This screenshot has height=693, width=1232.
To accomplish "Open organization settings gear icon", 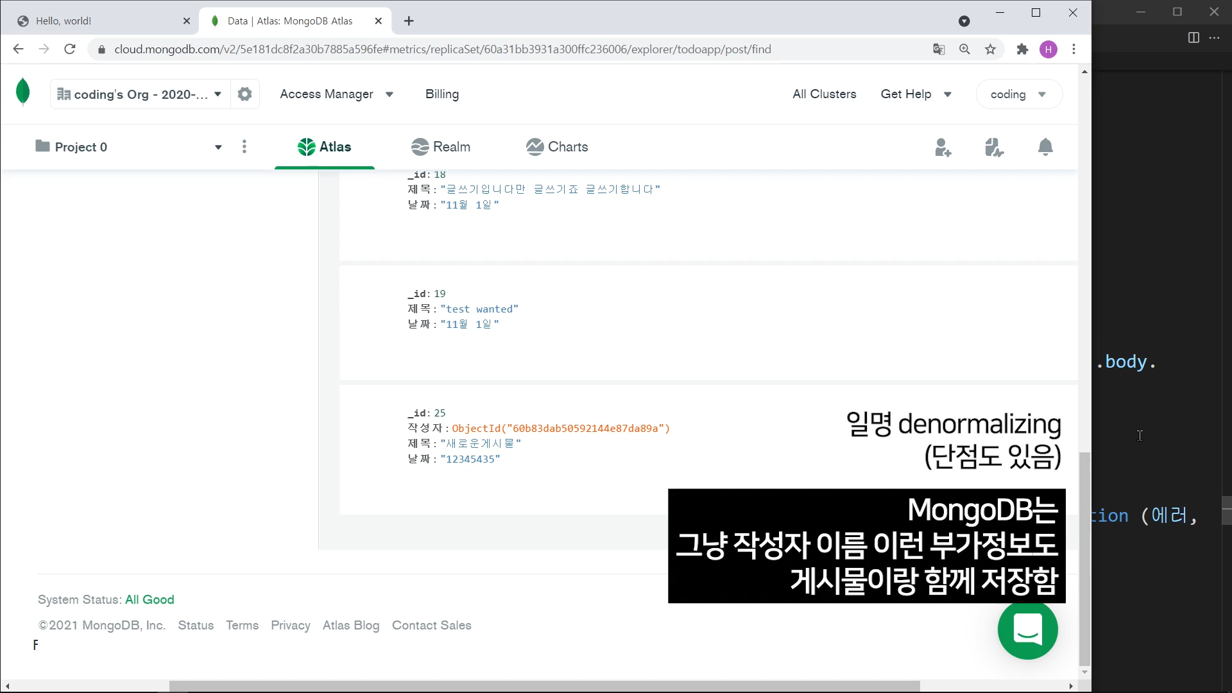I will tap(244, 94).
